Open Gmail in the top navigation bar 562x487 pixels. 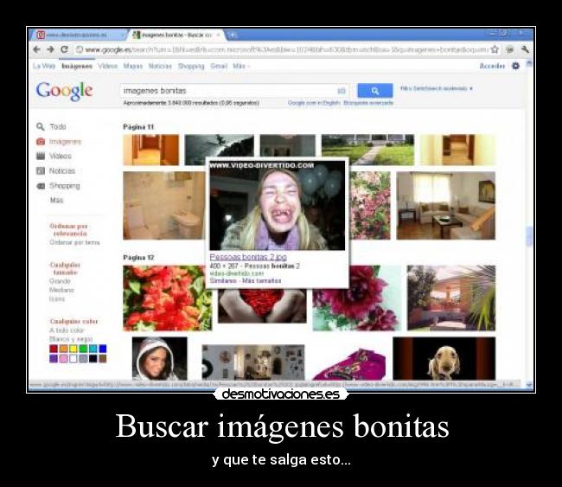(219, 66)
